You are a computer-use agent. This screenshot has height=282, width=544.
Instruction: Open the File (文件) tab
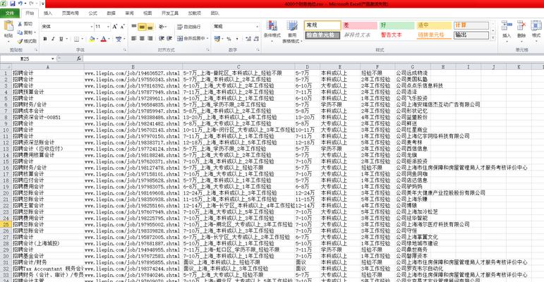[10, 13]
